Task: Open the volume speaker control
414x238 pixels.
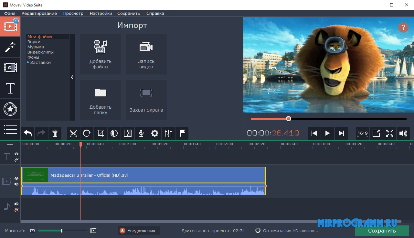Action: 403,133
